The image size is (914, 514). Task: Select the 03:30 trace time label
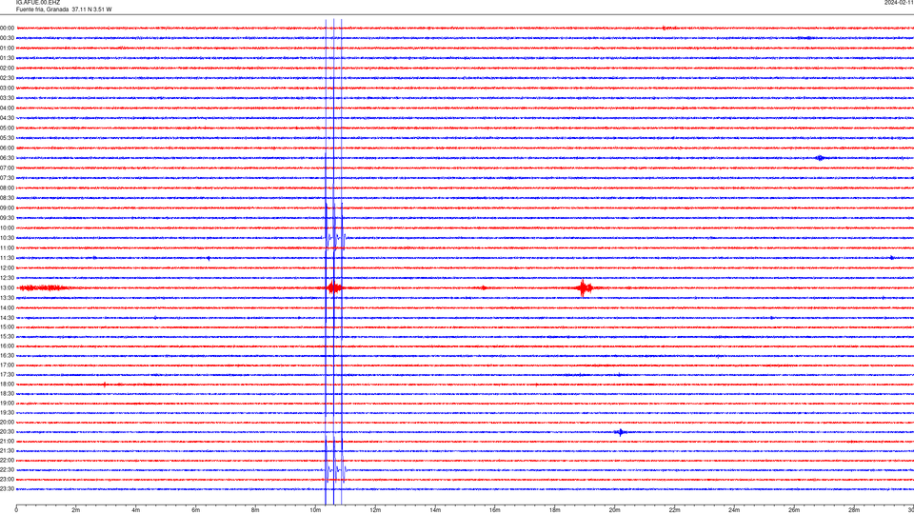(x=7, y=98)
